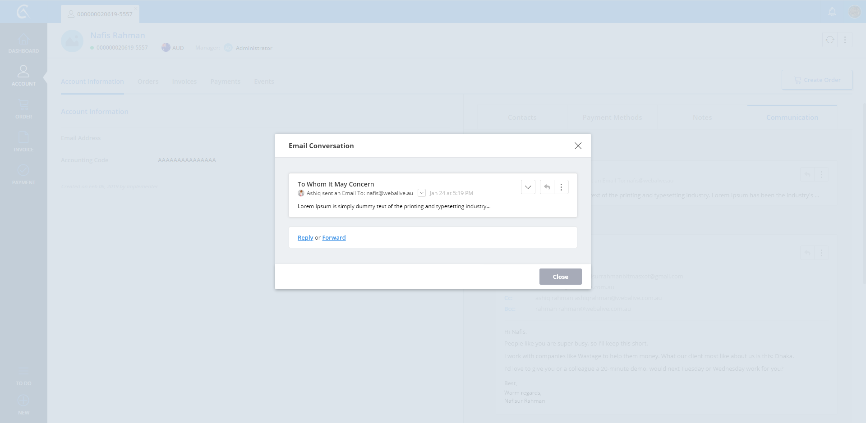Screen dimensions: 866x423
Task: Open the three-dot menu in email card
Action: [561, 187]
